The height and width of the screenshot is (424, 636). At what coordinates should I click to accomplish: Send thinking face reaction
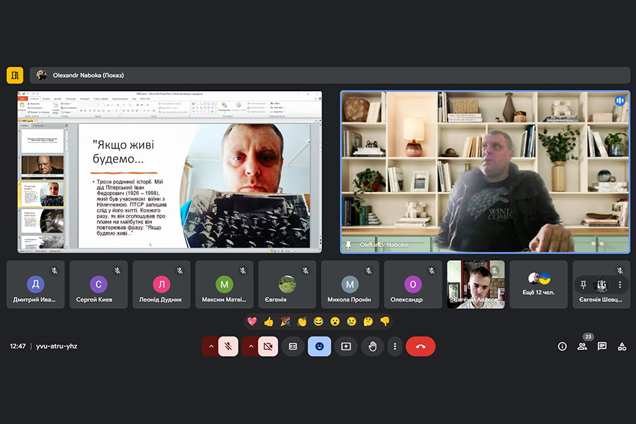pyautogui.click(x=368, y=322)
